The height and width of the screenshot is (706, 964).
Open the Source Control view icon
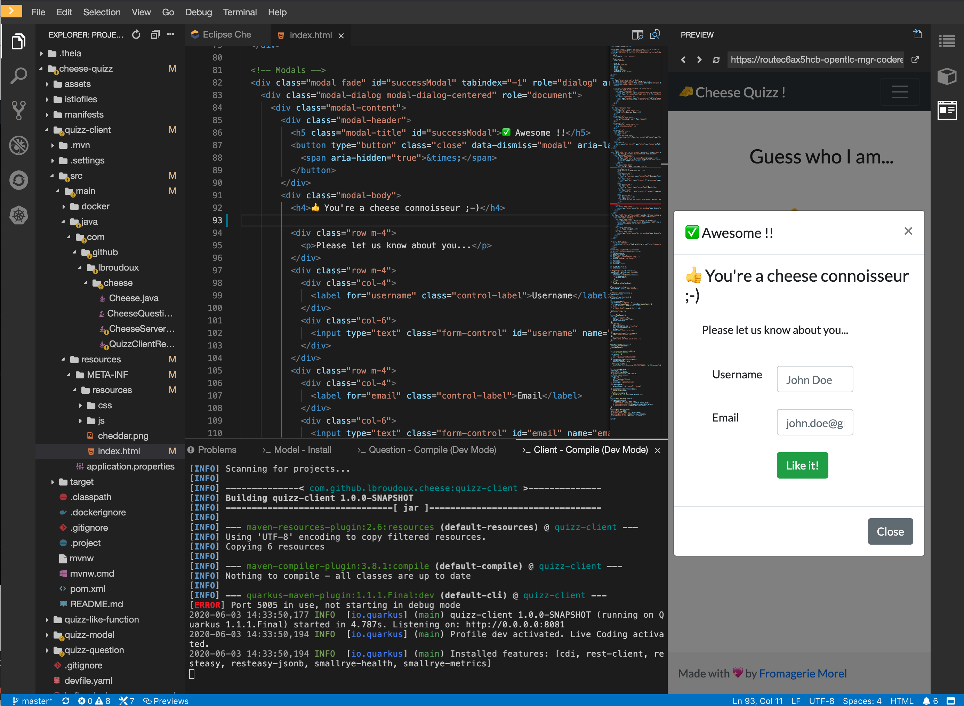[x=19, y=110]
